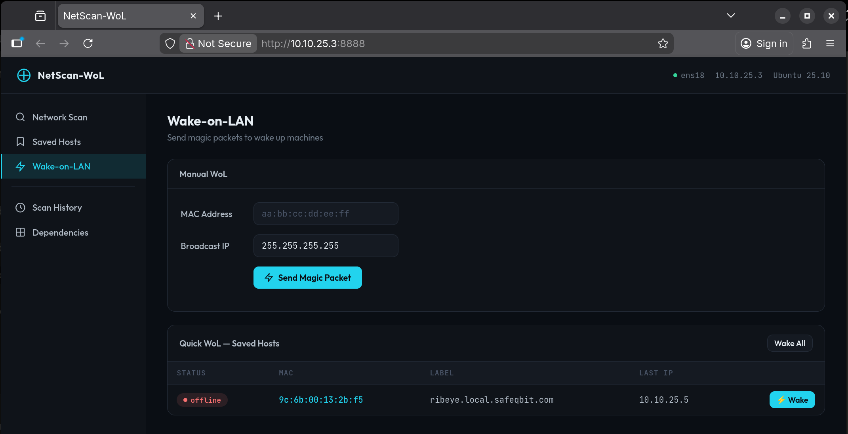Focus the Broadcast IP field

[326, 246]
